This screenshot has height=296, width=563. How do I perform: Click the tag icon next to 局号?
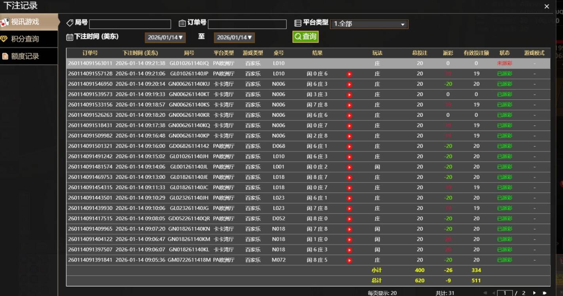[70, 22]
